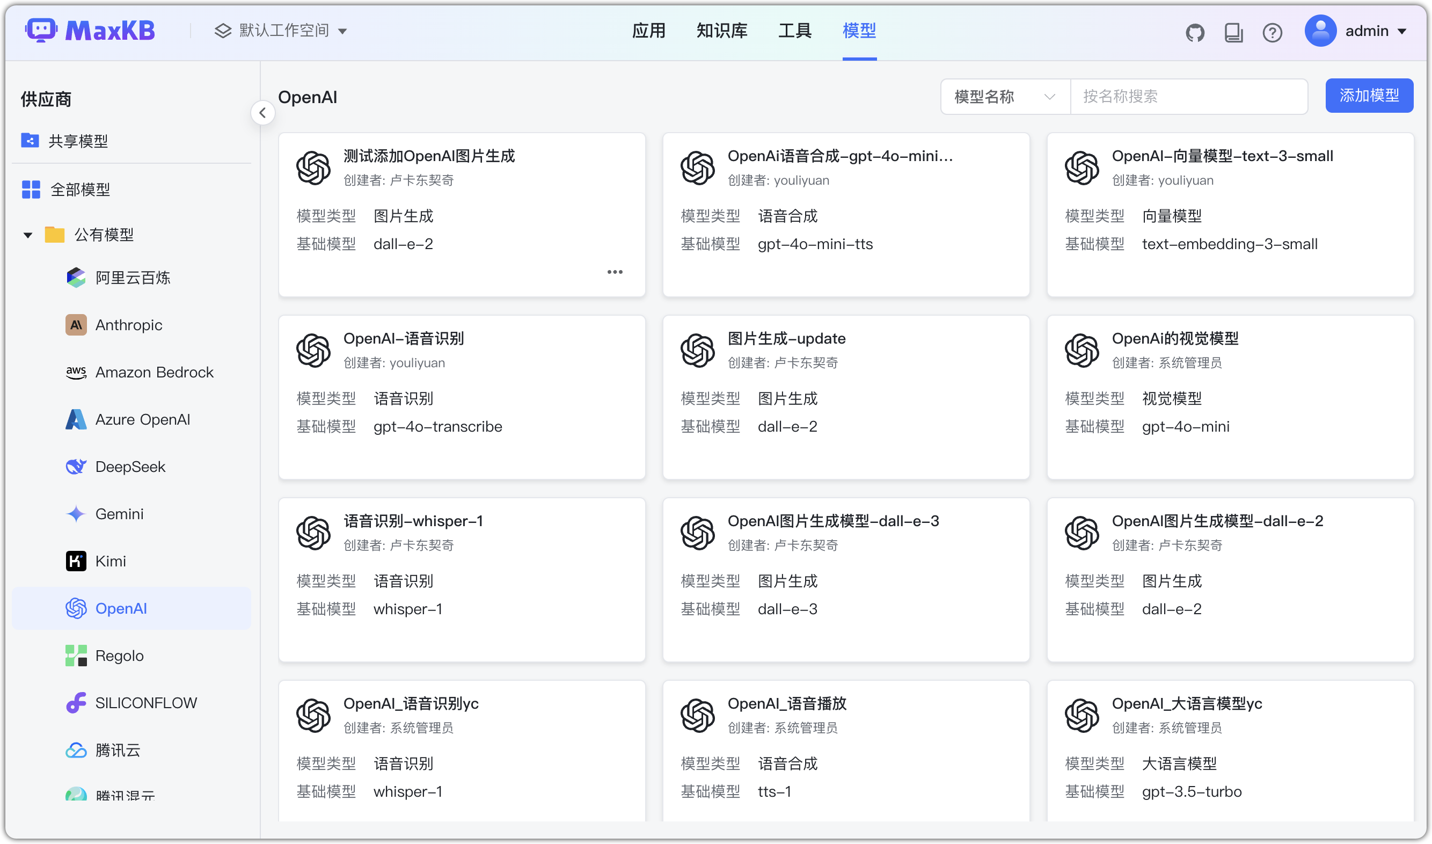Open the 测试添加OpenAI图片生成 card title

[429, 156]
